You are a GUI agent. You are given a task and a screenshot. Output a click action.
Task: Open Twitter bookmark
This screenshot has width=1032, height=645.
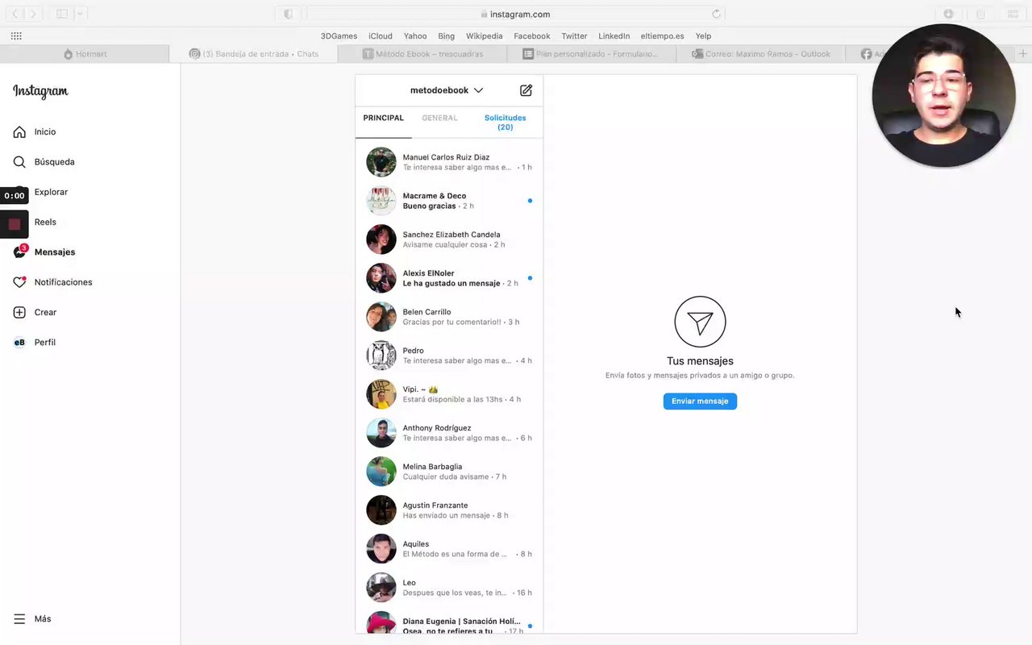(574, 36)
